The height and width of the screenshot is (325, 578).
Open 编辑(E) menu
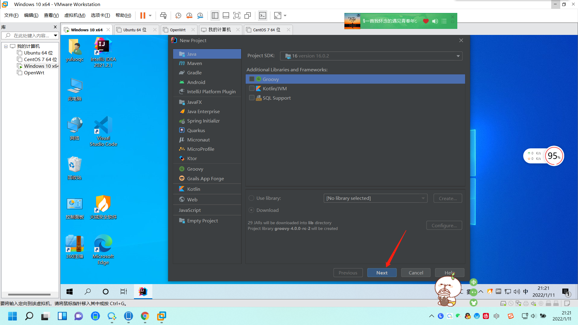(x=31, y=15)
